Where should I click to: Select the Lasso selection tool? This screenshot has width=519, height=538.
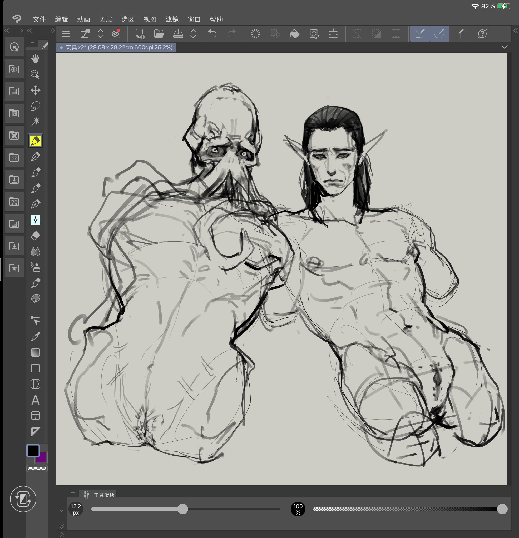coord(36,106)
